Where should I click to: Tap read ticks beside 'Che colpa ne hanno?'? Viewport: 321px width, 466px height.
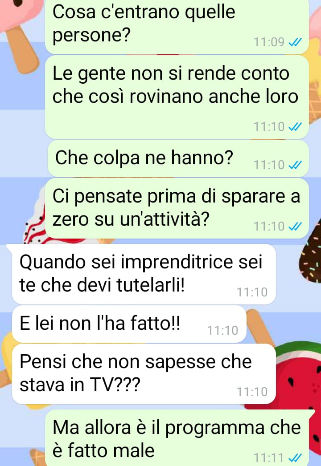click(295, 165)
